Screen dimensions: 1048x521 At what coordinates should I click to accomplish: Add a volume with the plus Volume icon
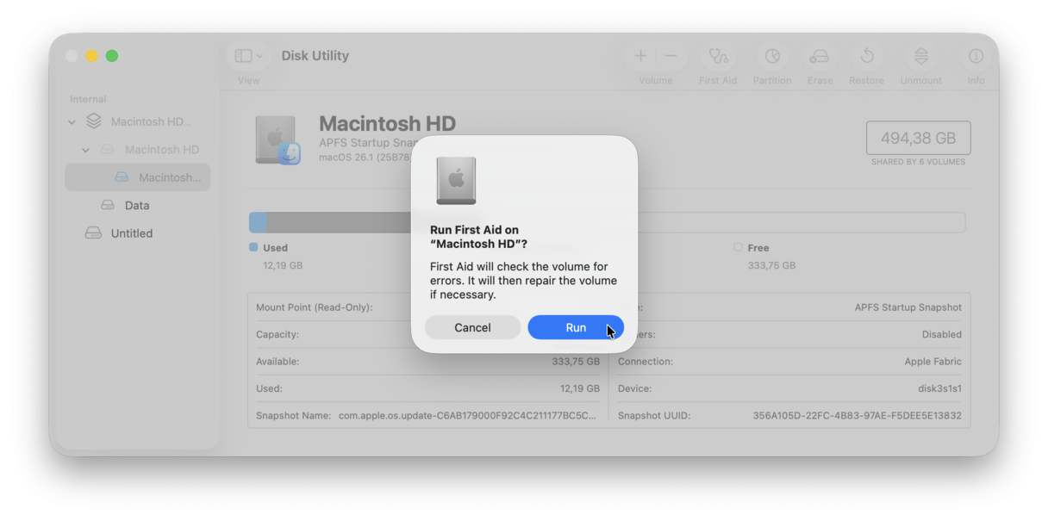[x=641, y=56]
